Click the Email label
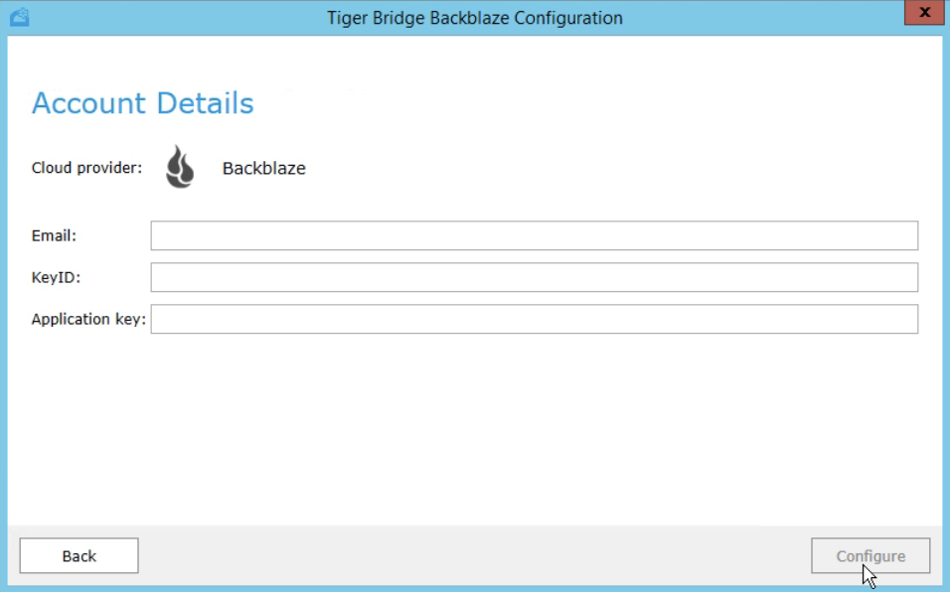The image size is (950, 592). pyautogui.click(x=54, y=235)
